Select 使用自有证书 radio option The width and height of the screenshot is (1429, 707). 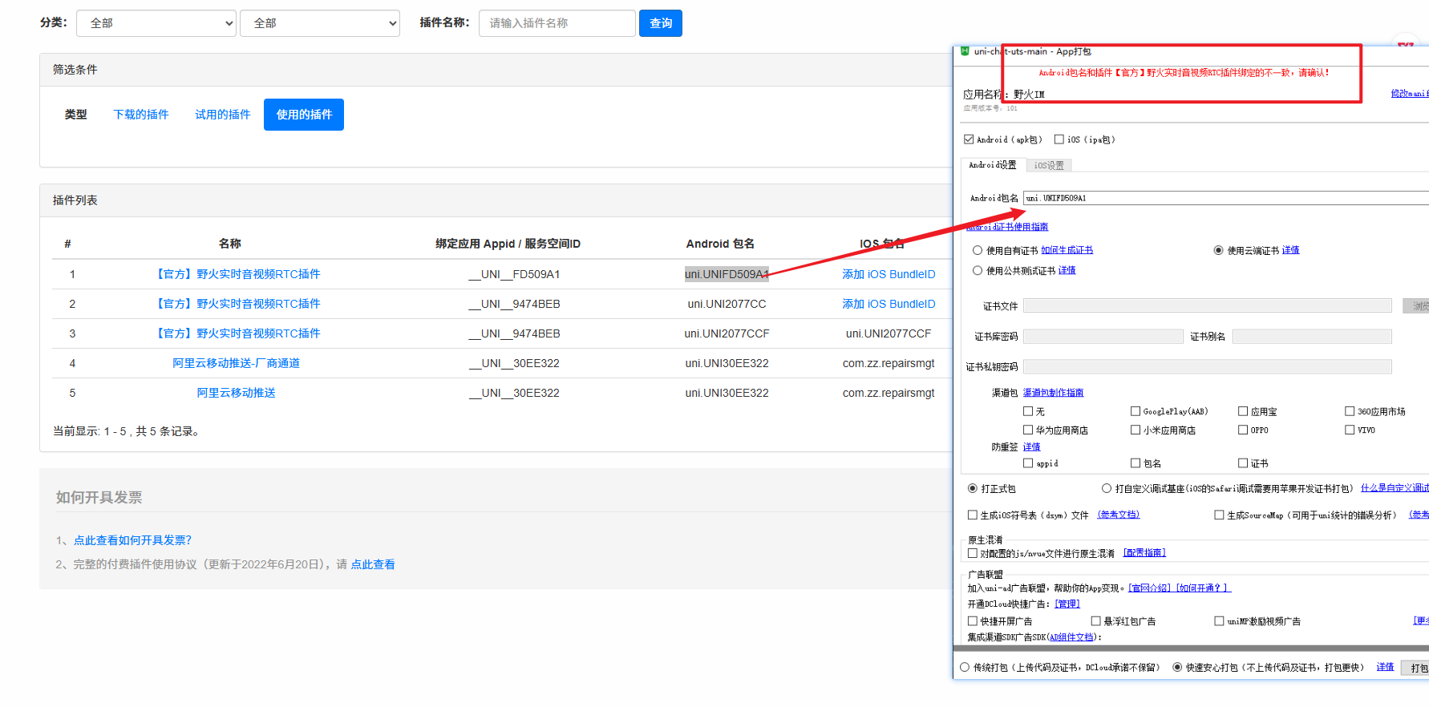tap(978, 250)
